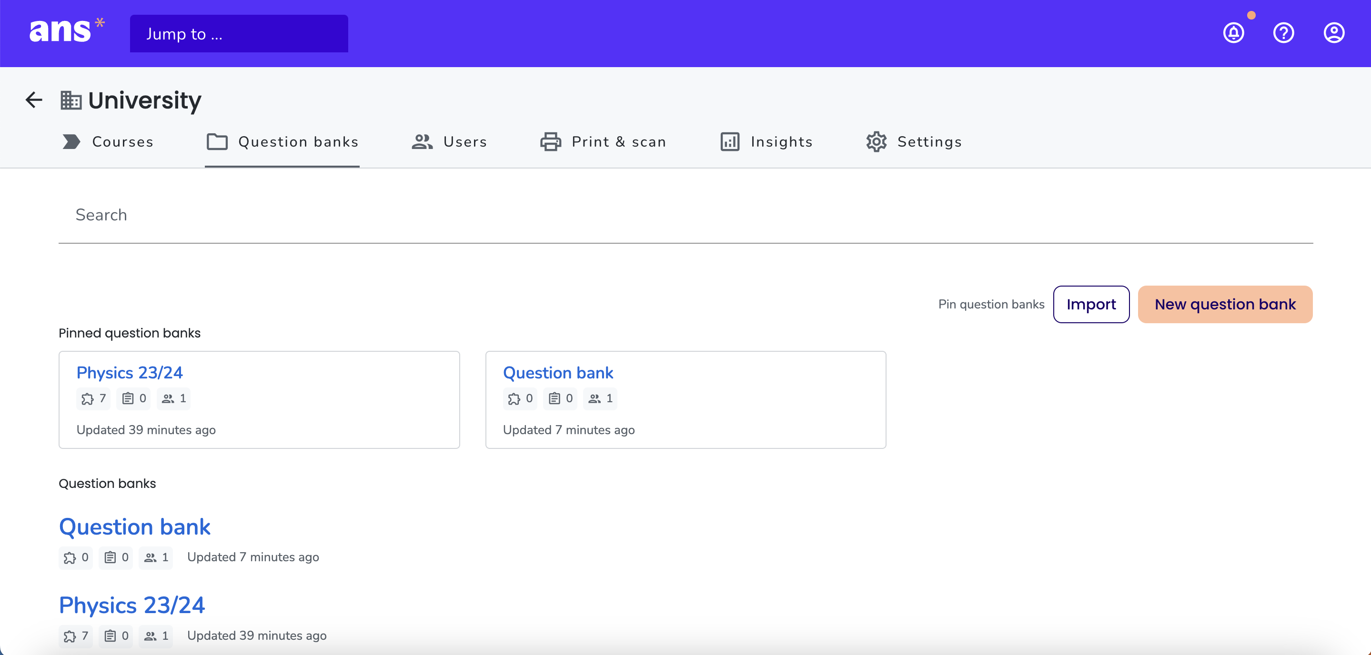Click the Search question banks field

coord(685,215)
